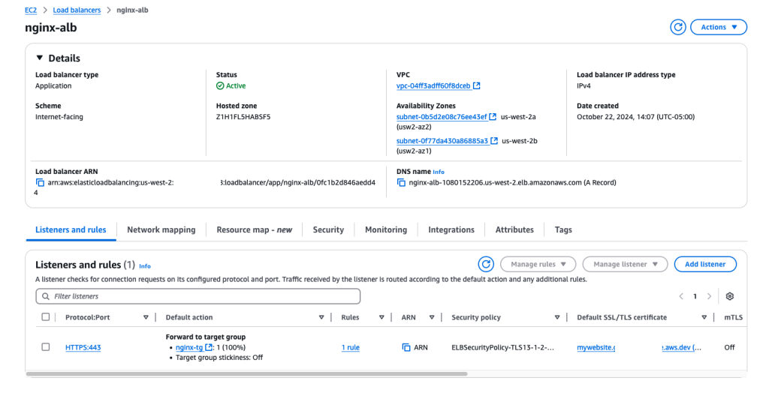Viewport: 769px width, 399px height.
Task: Focus the Filter listeners search field
Action: pyautogui.click(x=198, y=296)
